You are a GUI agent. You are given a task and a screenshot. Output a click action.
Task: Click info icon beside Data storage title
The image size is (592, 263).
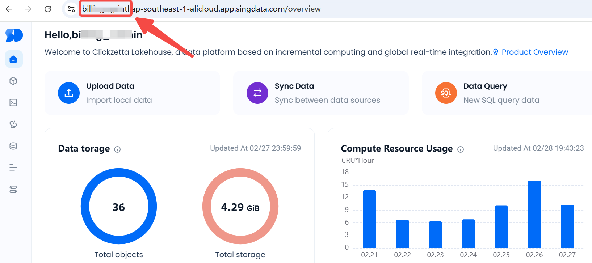click(117, 149)
